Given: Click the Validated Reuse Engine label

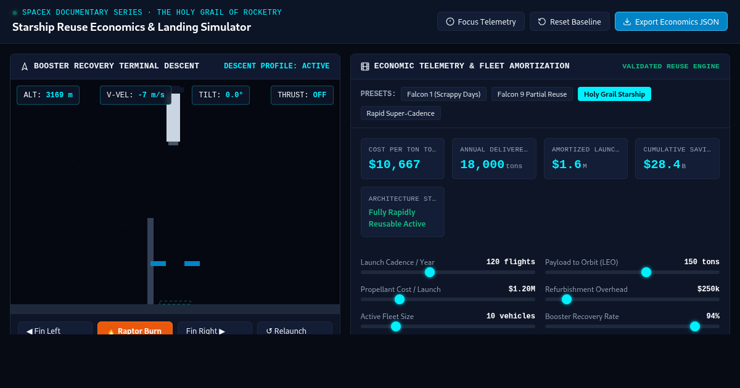Looking at the screenshot, I should coord(671,67).
